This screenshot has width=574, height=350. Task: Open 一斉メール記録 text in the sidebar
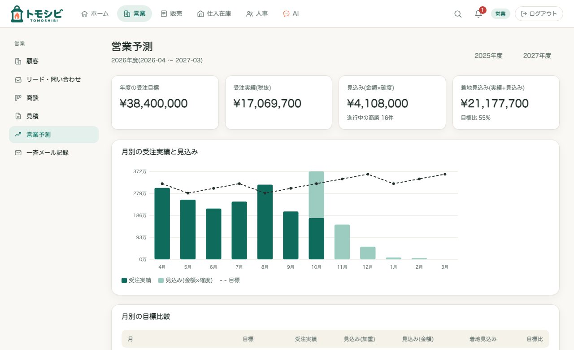(48, 153)
